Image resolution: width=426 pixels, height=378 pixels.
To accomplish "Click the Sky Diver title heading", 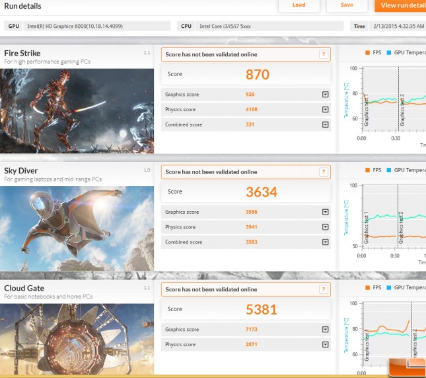I will pos(21,171).
